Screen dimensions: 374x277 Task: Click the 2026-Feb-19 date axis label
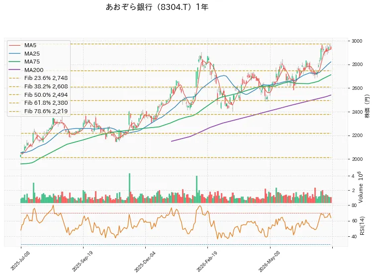(207, 262)
